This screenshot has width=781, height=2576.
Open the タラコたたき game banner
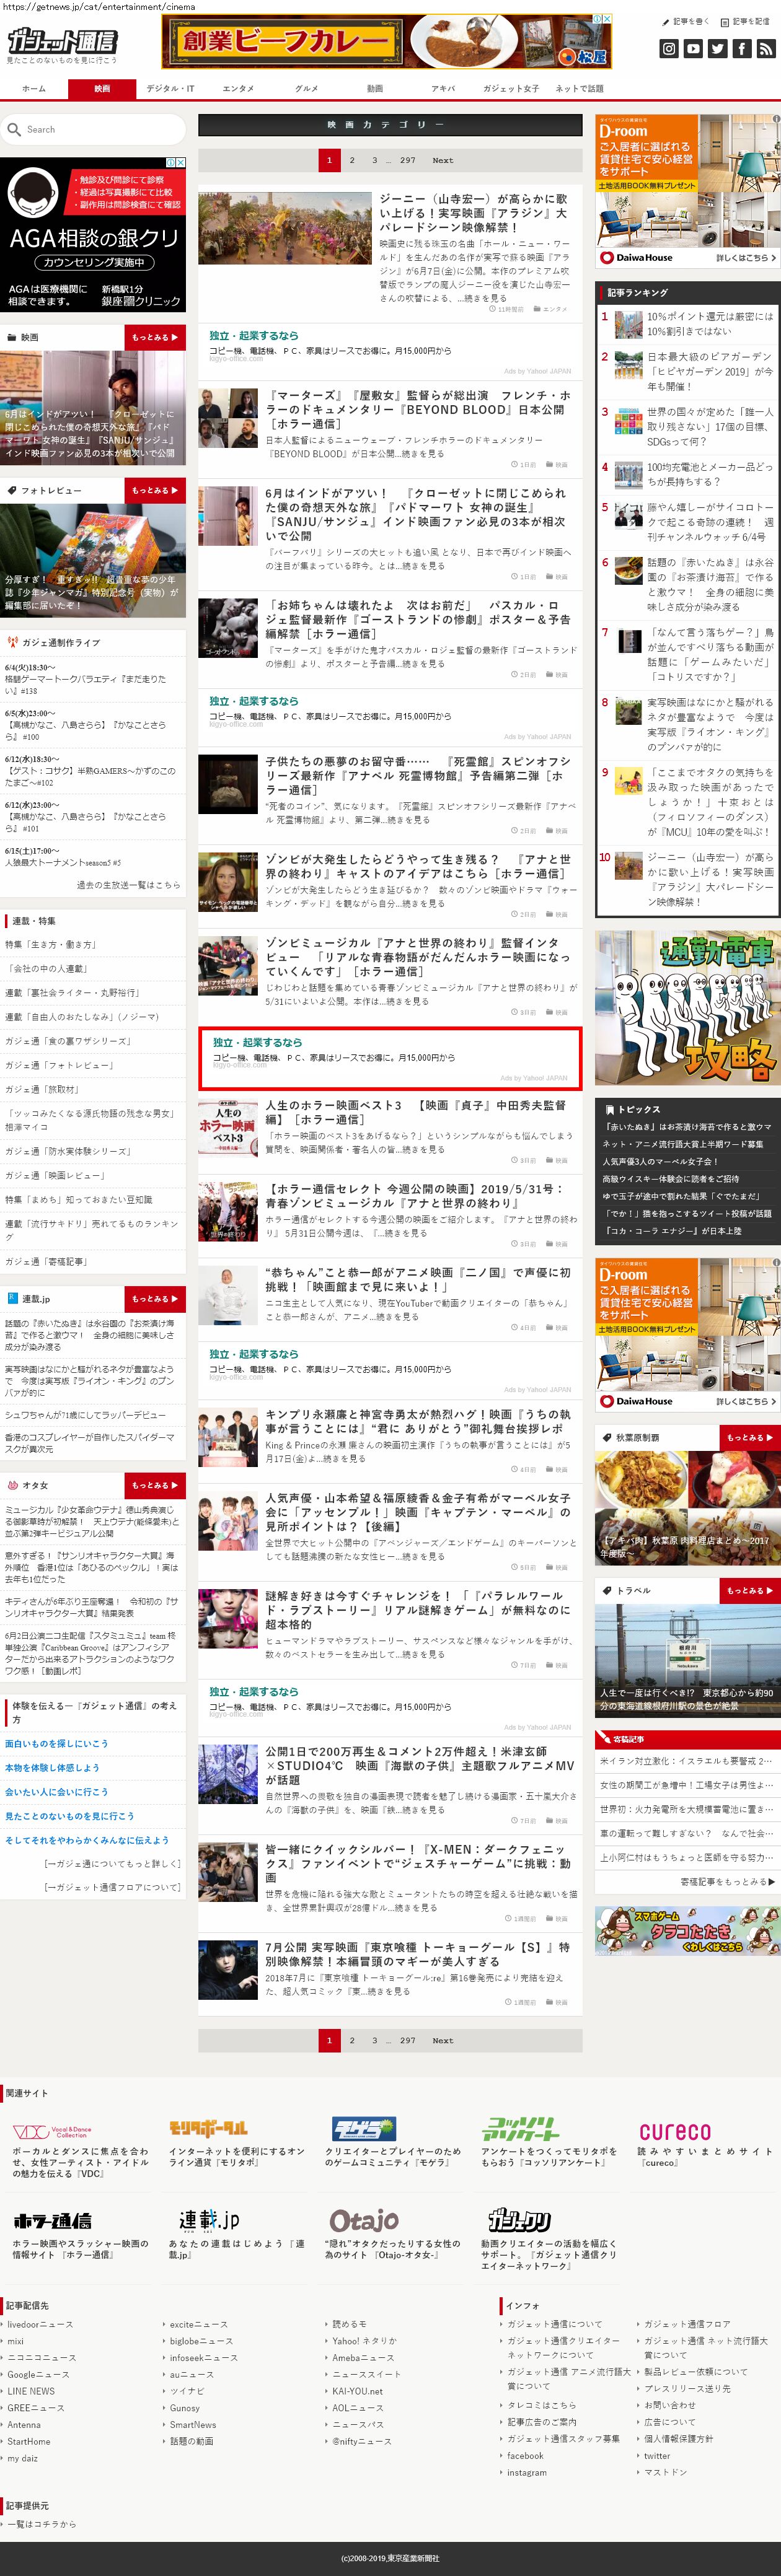pyautogui.click(x=687, y=1930)
